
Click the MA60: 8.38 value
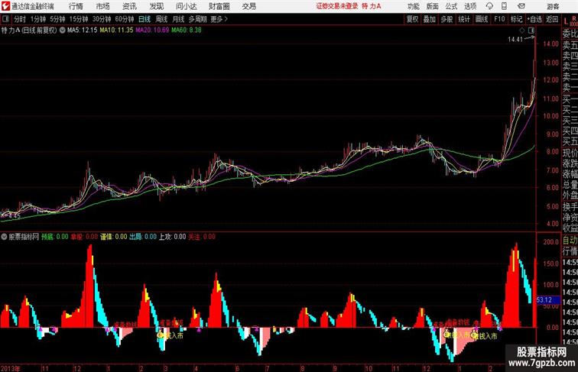(x=186, y=31)
